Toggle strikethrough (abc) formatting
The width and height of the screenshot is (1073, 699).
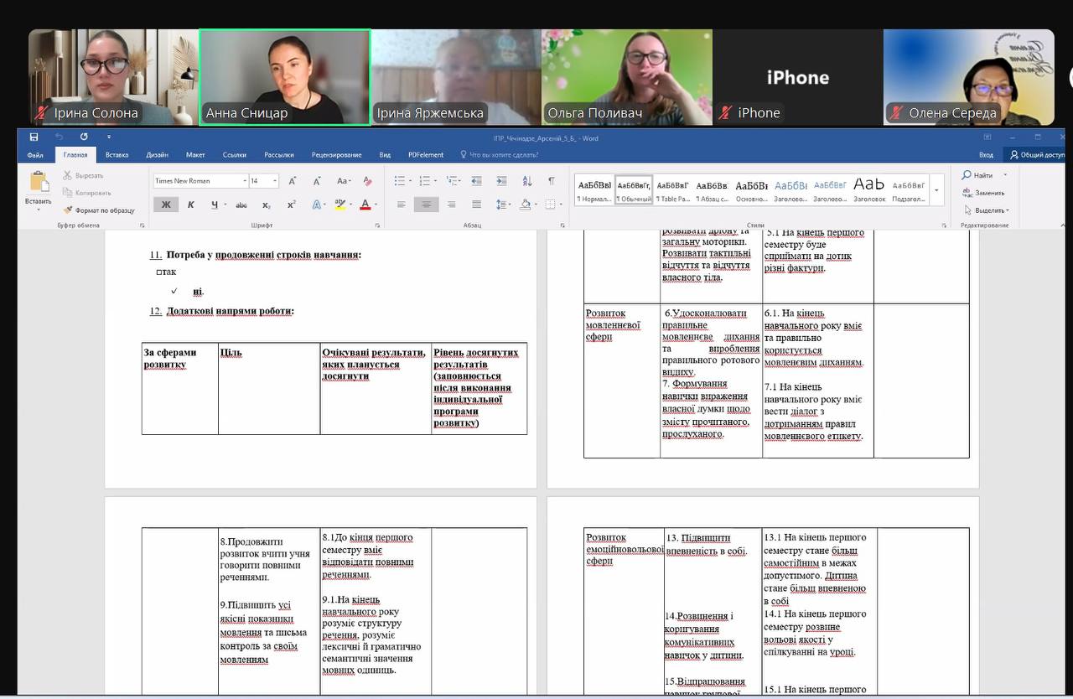point(241,205)
